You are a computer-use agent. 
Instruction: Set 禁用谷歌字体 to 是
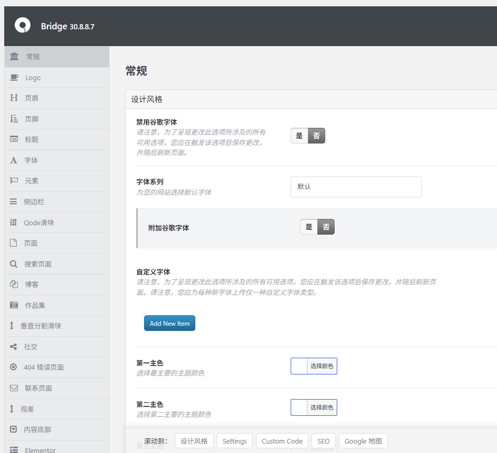coord(299,136)
